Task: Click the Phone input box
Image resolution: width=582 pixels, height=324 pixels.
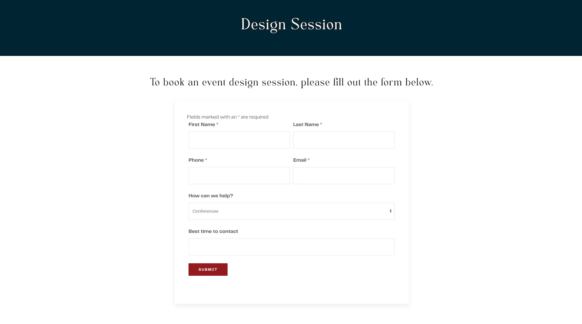Action: pos(239,175)
